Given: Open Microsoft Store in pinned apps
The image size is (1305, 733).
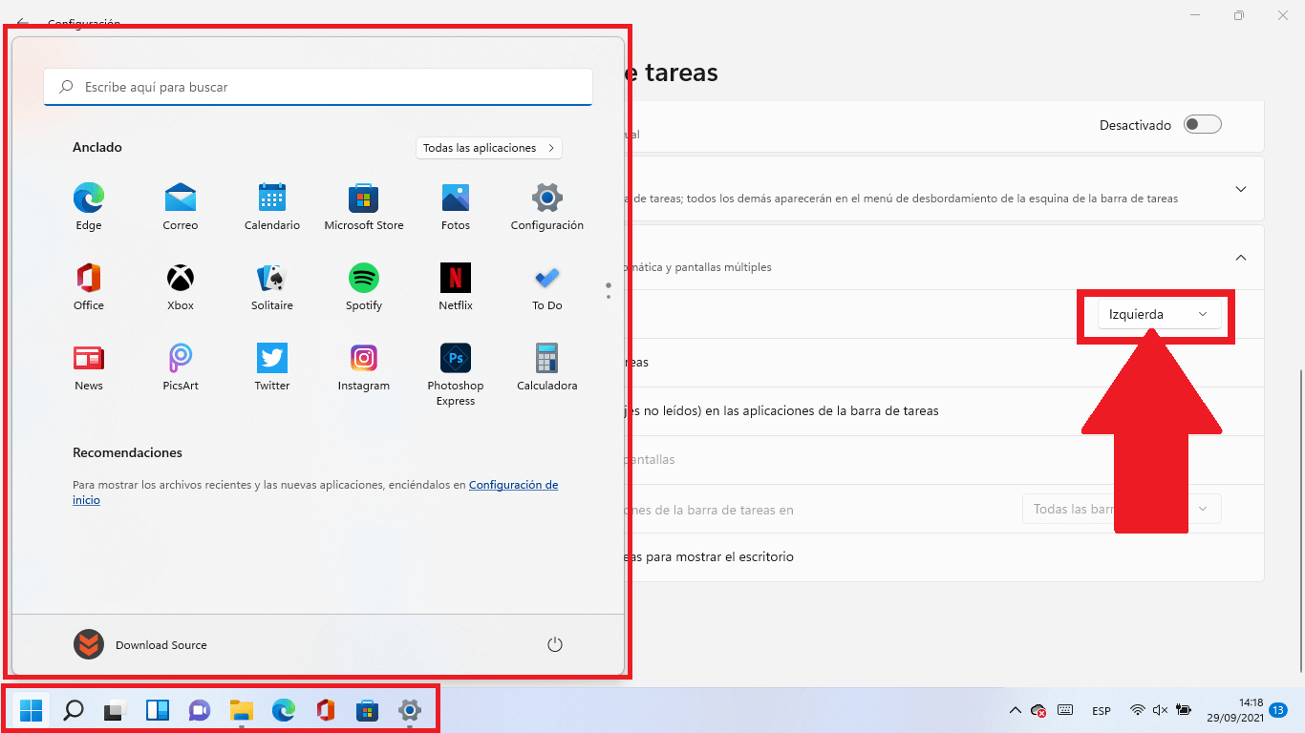Looking at the screenshot, I should (x=364, y=207).
